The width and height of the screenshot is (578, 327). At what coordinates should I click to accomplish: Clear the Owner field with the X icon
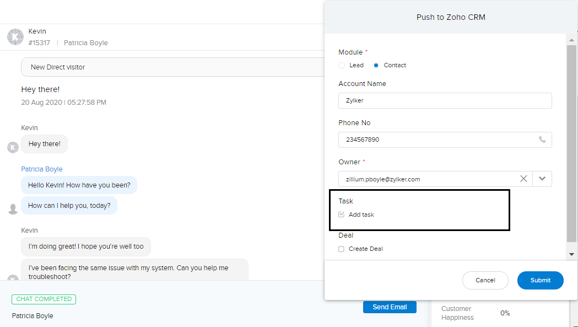pos(523,179)
